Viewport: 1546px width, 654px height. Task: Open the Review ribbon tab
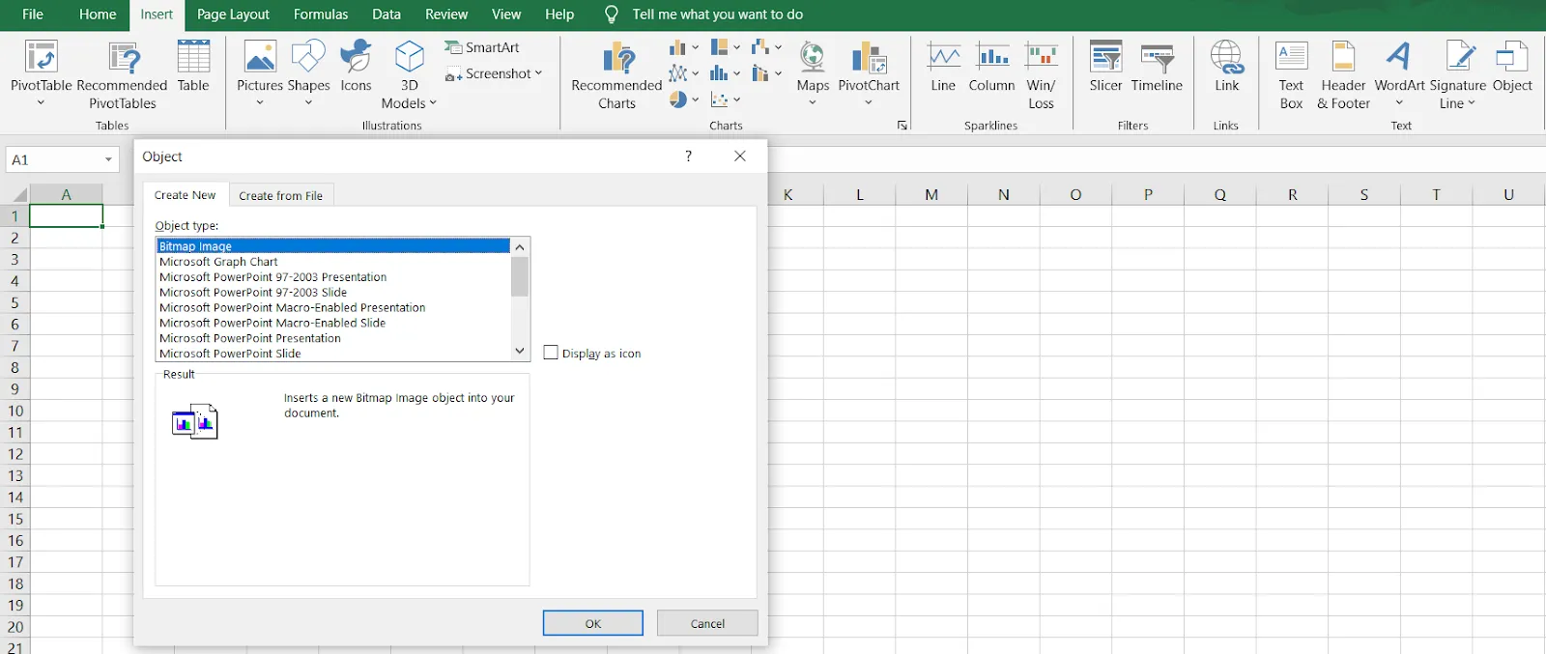(x=446, y=14)
